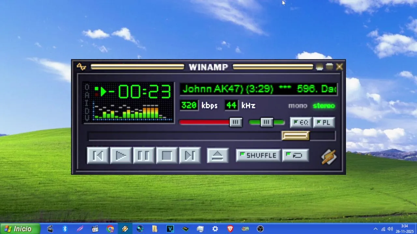The height and width of the screenshot is (234, 417).
Task: Expand hidden system tray icons chevron
Action: tap(376, 229)
